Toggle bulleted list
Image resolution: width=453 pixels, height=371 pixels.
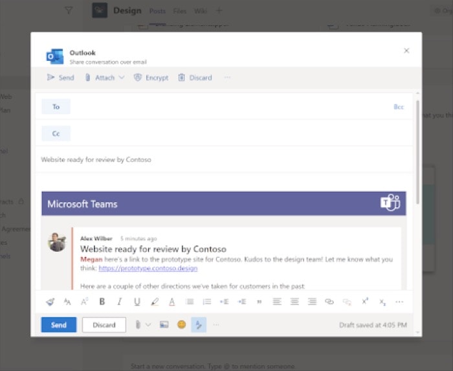[190, 302]
